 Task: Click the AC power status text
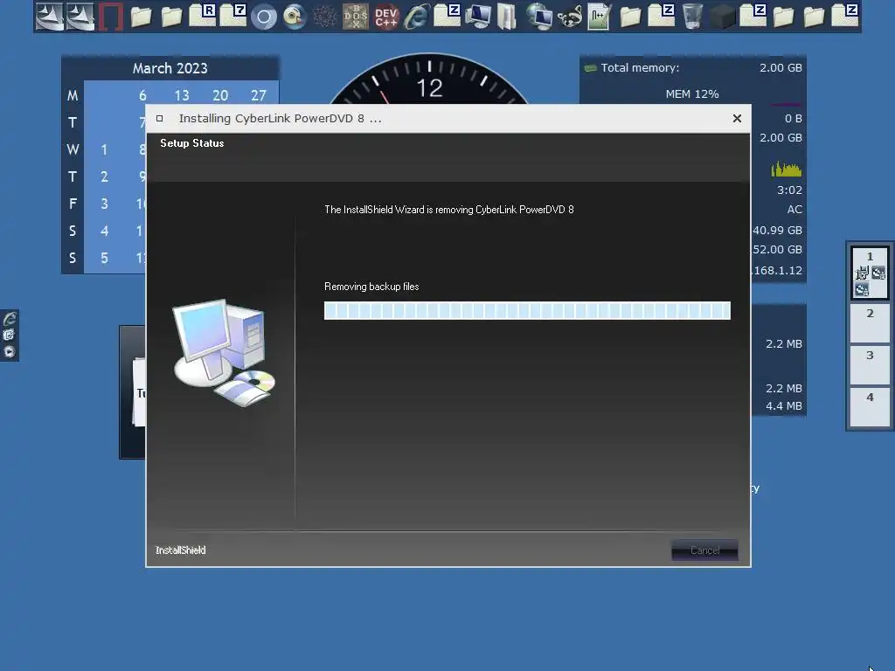coord(794,210)
